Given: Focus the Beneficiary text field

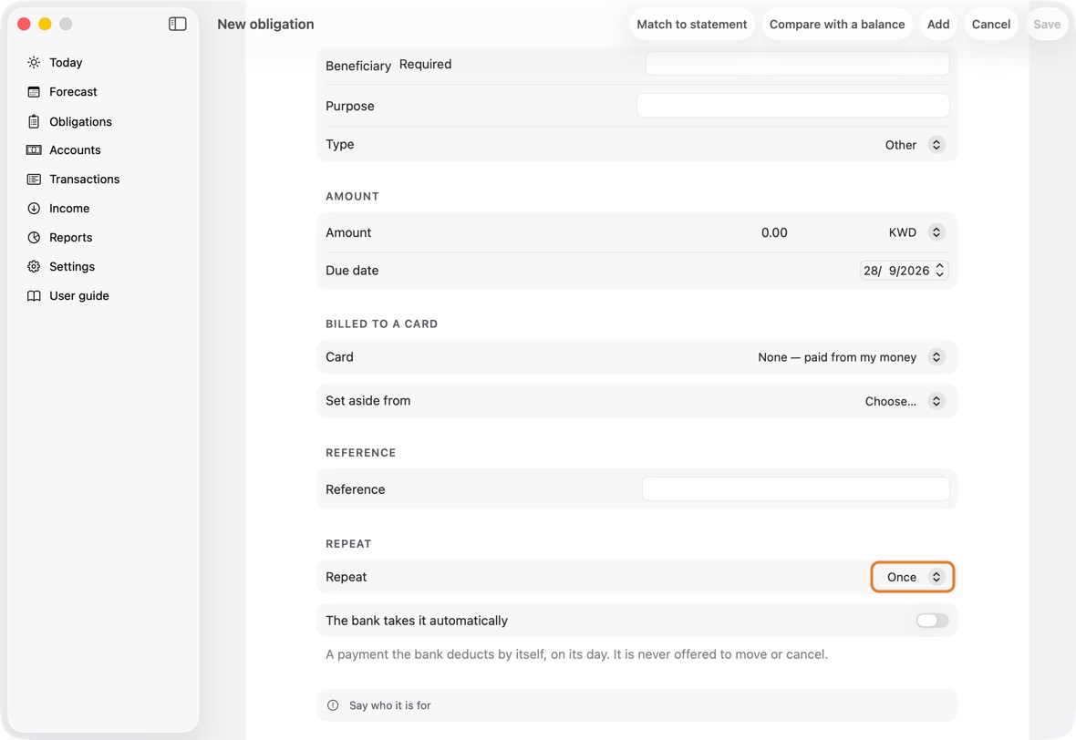Looking at the screenshot, I should click(x=797, y=64).
